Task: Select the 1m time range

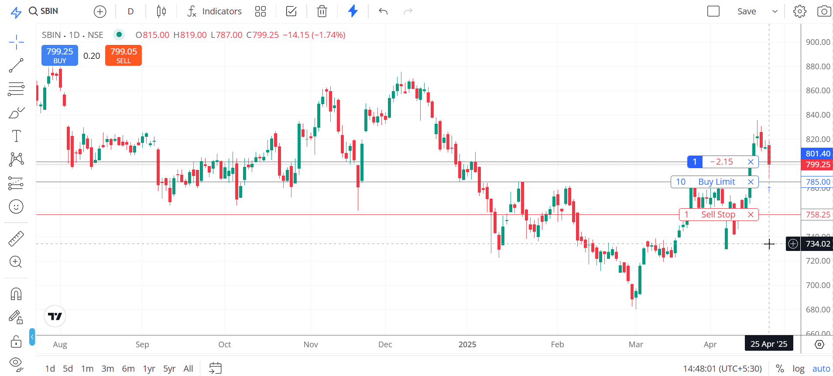Action: 87,369
